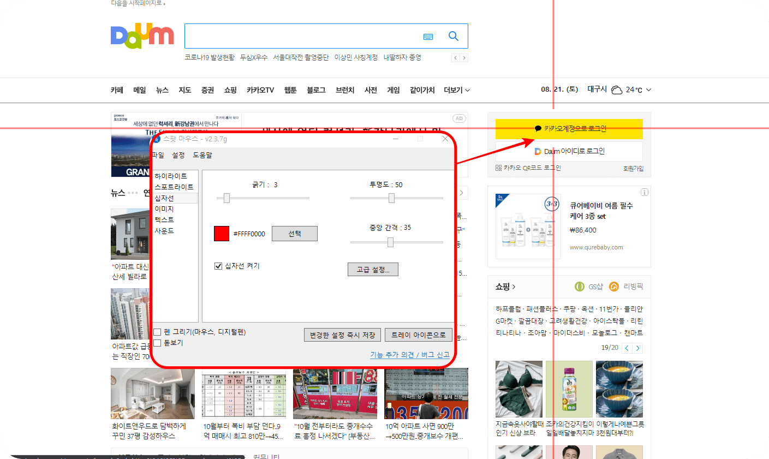Click 변경한 설정 즉시 저장 button
This screenshot has width=769, height=459.
(342, 335)
